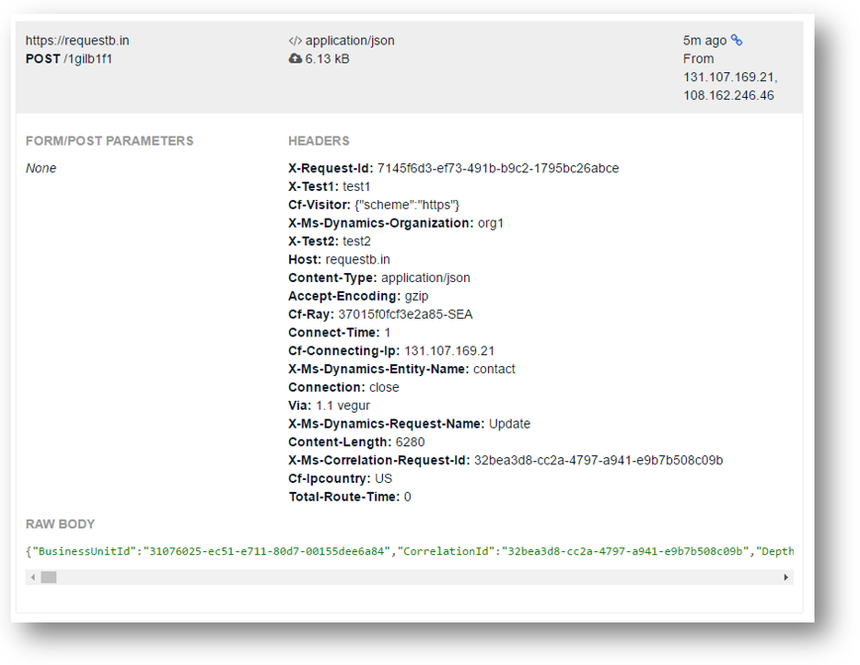Click the scrollbar right arrow

(x=786, y=577)
